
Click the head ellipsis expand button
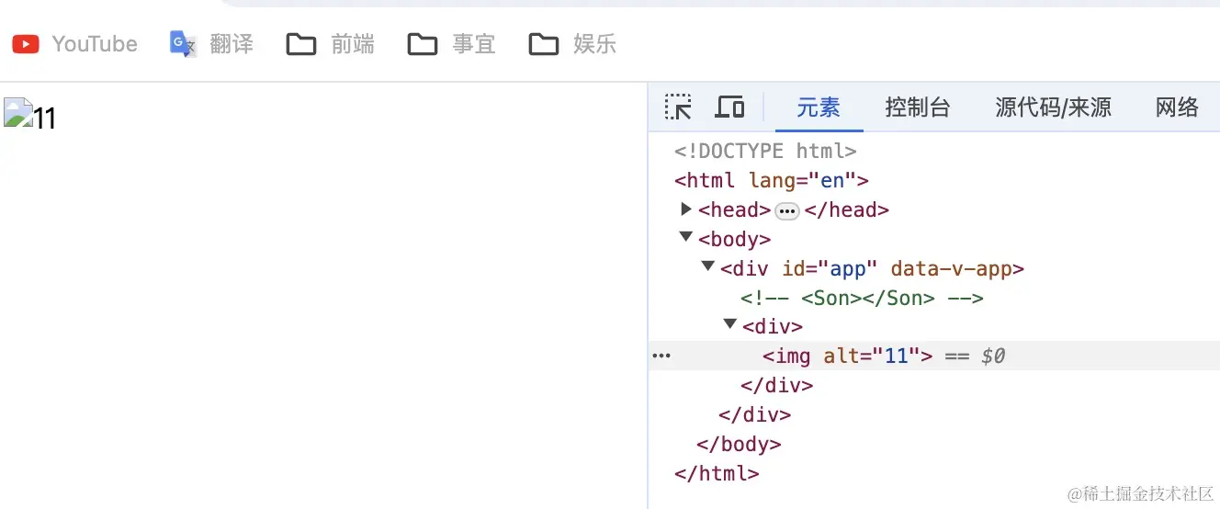pyautogui.click(x=787, y=210)
